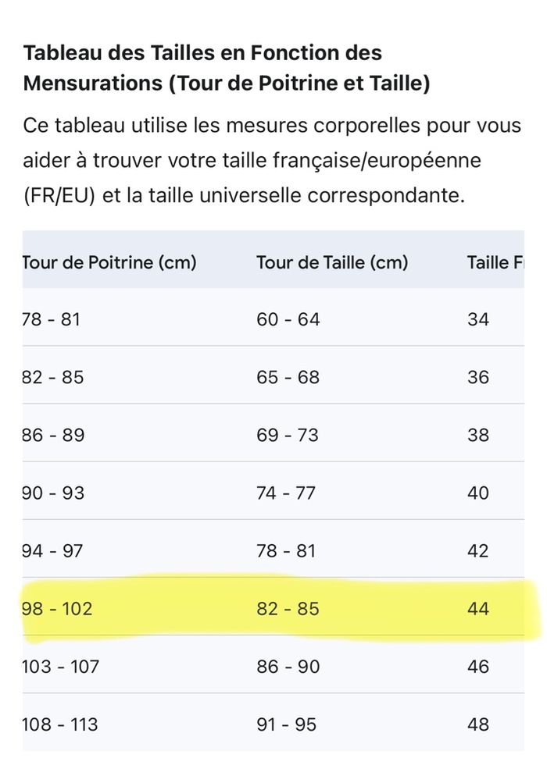This screenshot has height=758, width=547.
Task: Click the highlighted size 44 cell
Action: click(x=478, y=608)
